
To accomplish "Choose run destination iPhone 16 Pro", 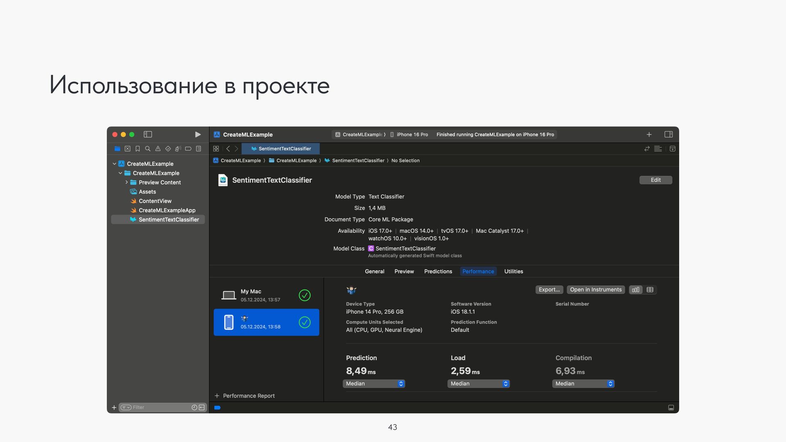I will coord(409,134).
